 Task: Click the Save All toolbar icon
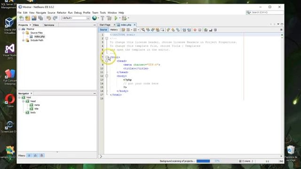coord(40,18)
